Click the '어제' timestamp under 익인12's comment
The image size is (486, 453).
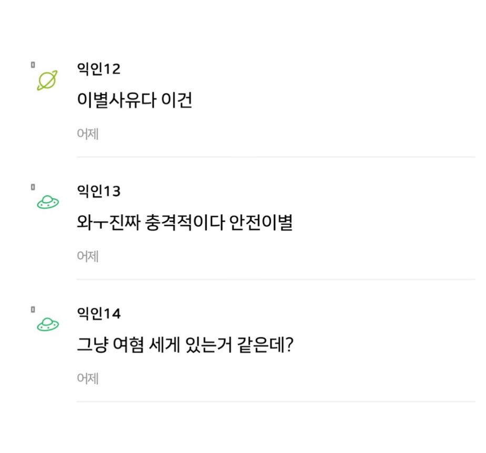coord(88,134)
